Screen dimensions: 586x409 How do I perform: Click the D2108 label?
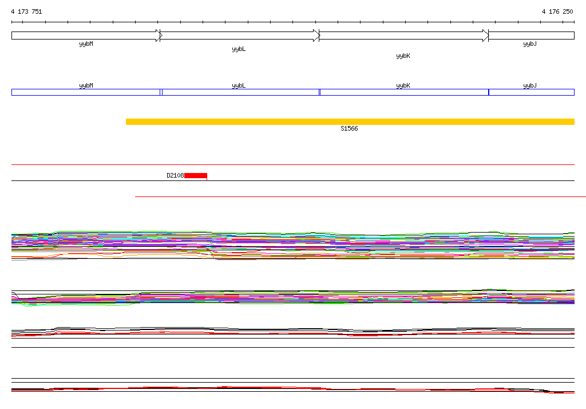pos(175,175)
